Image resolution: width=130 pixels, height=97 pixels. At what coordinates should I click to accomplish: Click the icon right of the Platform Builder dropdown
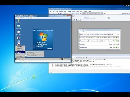pyautogui.click(x=105, y=13)
